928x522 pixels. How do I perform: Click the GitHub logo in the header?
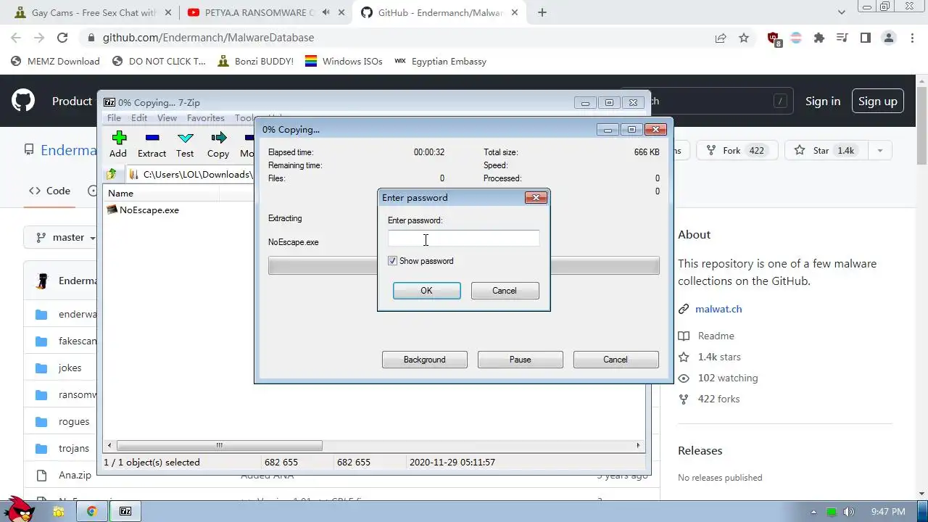[x=23, y=101]
